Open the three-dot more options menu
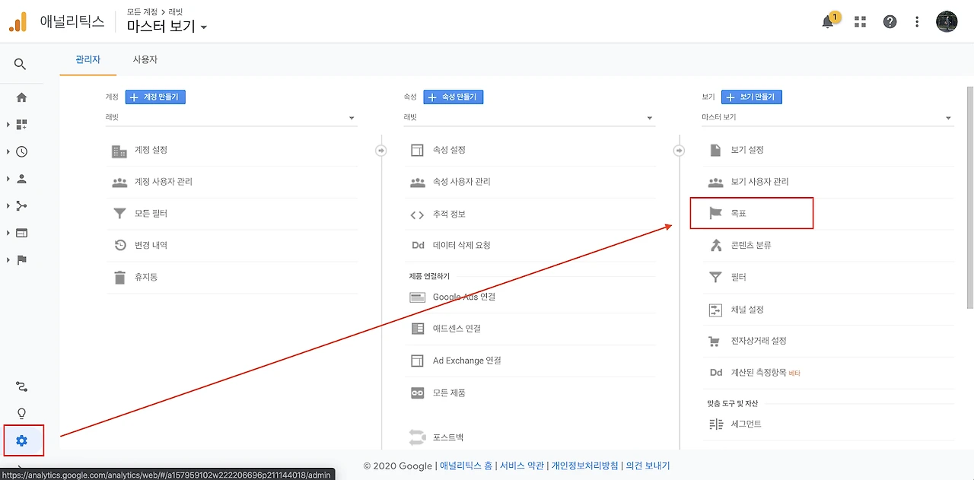The height and width of the screenshot is (480, 974). [x=918, y=22]
